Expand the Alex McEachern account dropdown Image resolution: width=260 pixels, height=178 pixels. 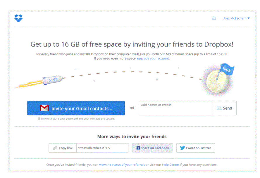(236, 18)
